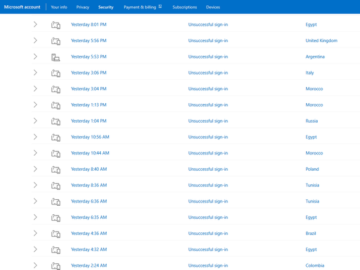Image resolution: width=360 pixels, height=270 pixels.
Task: Expand the Yesterday 1:04 PM Russia entry
Action: (35, 121)
